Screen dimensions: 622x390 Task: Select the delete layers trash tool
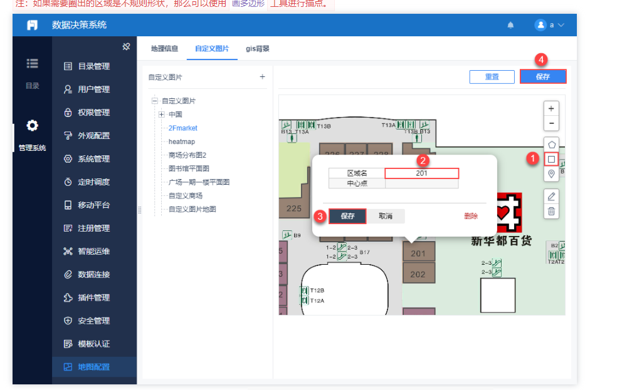tap(551, 212)
